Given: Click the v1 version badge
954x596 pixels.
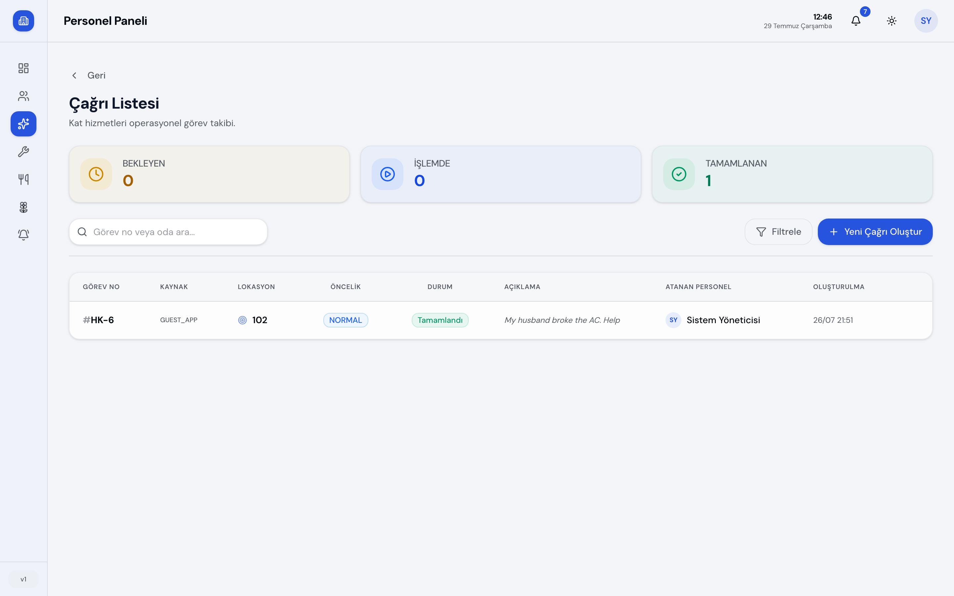Looking at the screenshot, I should tap(23, 579).
